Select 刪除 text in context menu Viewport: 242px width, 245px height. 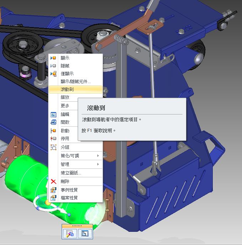65,182
